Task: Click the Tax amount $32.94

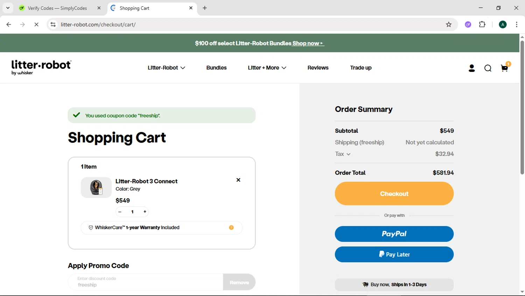Action: click(444, 154)
